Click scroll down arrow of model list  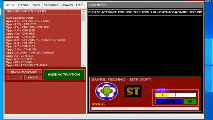tap(83, 65)
